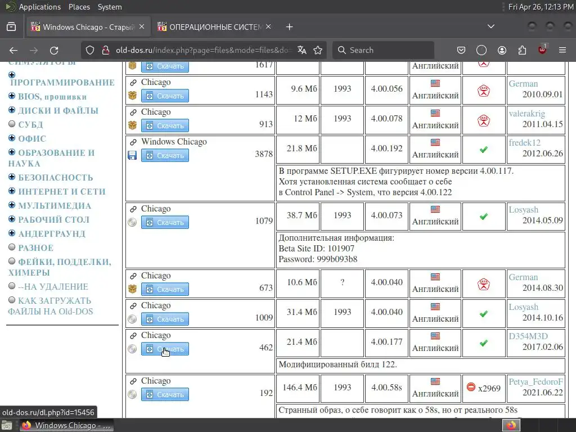
Task: Open the Places menu
Action: click(79, 7)
